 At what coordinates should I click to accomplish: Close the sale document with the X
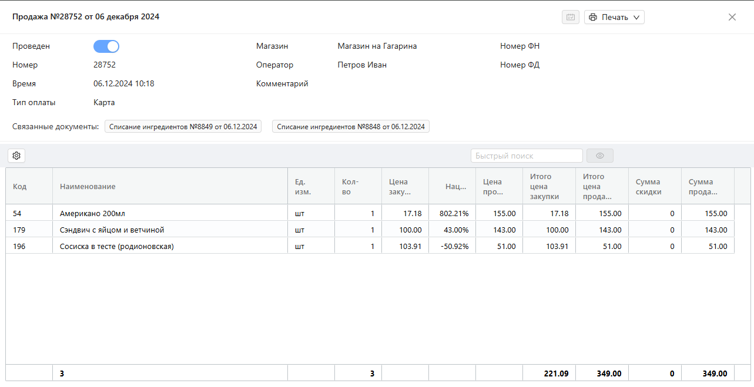pos(732,17)
